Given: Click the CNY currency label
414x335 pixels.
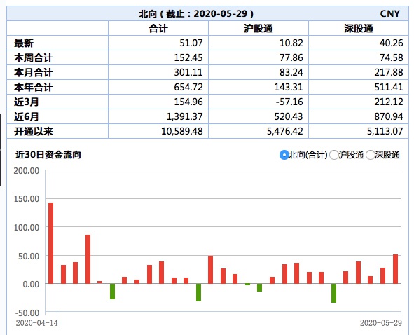Looking at the screenshot, I should [390, 13].
